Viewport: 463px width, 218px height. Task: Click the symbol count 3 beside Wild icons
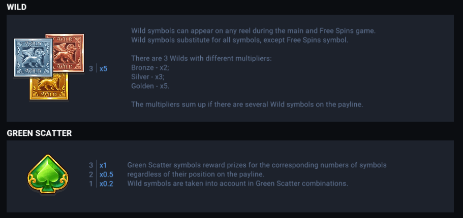pyautogui.click(x=91, y=68)
